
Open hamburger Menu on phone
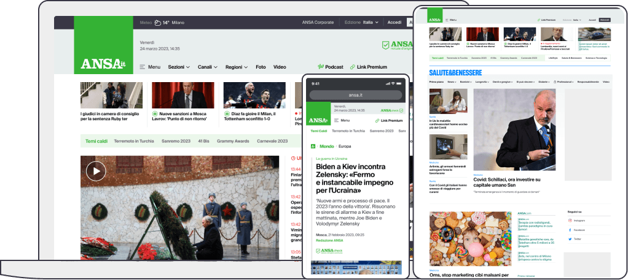(342, 120)
